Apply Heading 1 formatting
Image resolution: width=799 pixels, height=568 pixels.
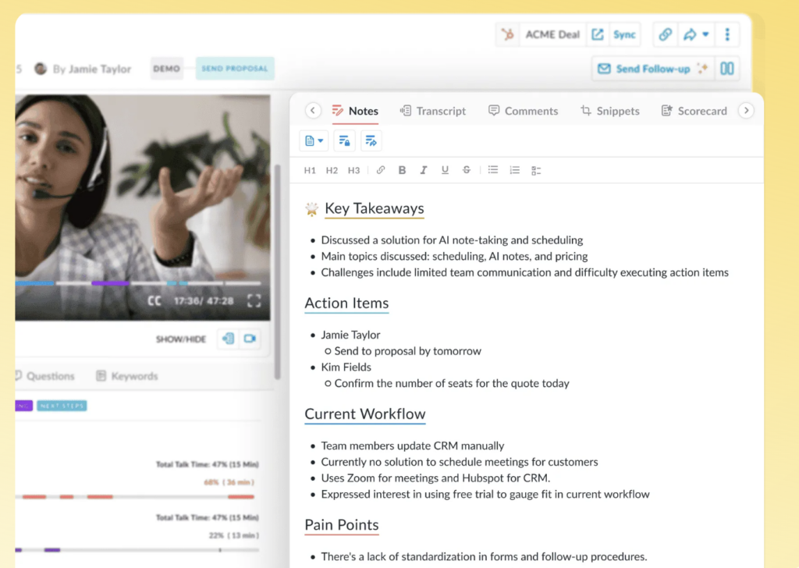[310, 170]
